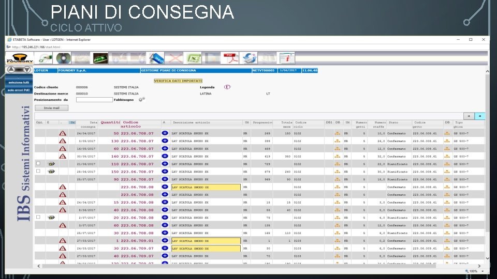The width and height of the screenshot is (497, 279).
Task: Click destination code '000010' value
Action: [82, 94]
